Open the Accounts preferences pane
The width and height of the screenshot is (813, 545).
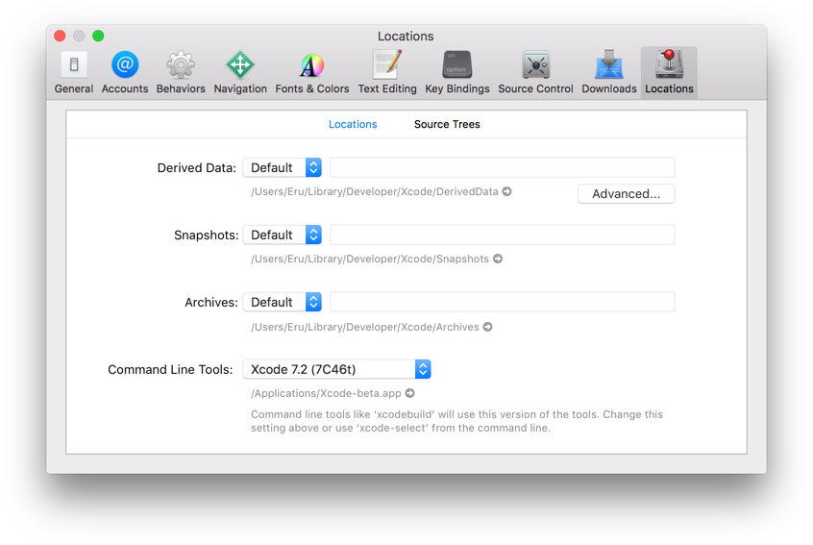(x=124, y=73)
